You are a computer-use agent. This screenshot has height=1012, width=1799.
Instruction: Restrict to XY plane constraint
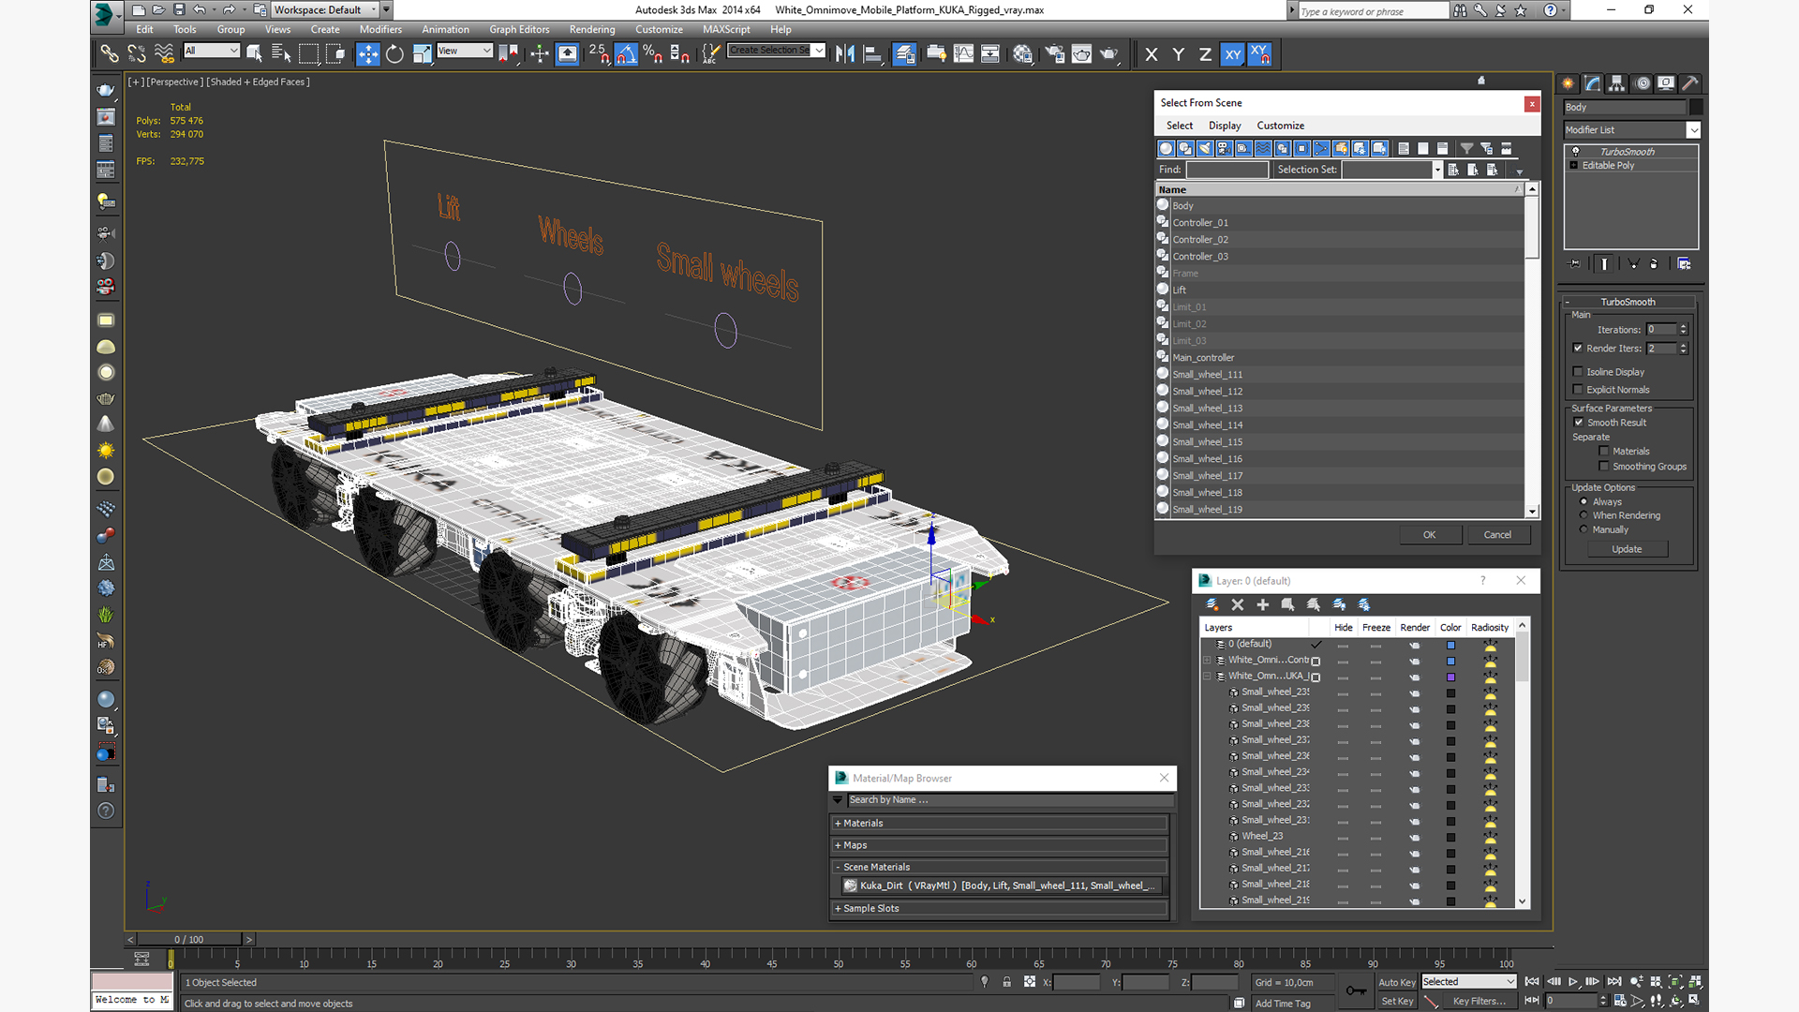pos(1232,54)
